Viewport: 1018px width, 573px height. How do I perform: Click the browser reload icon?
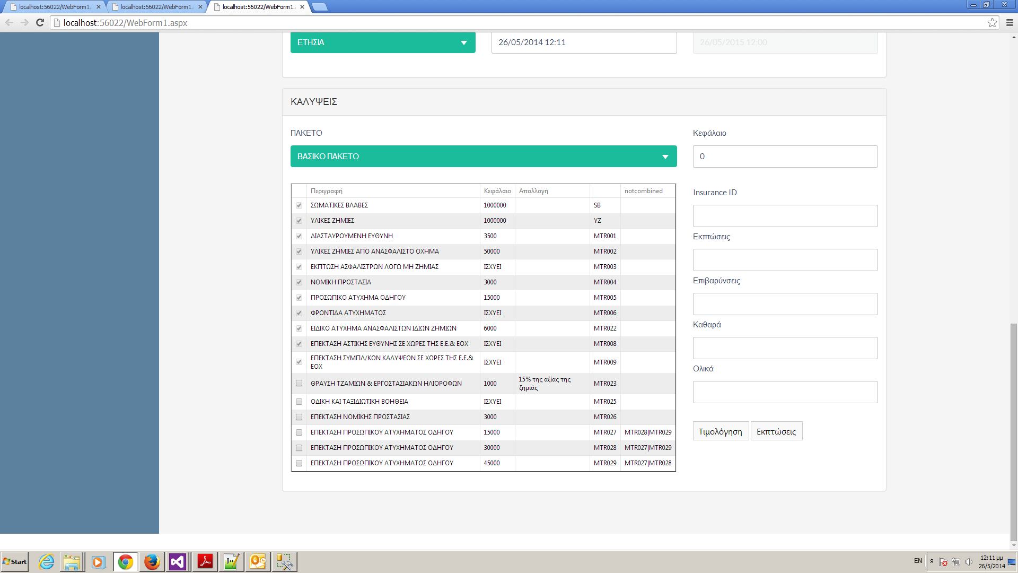tap(40, 23)
